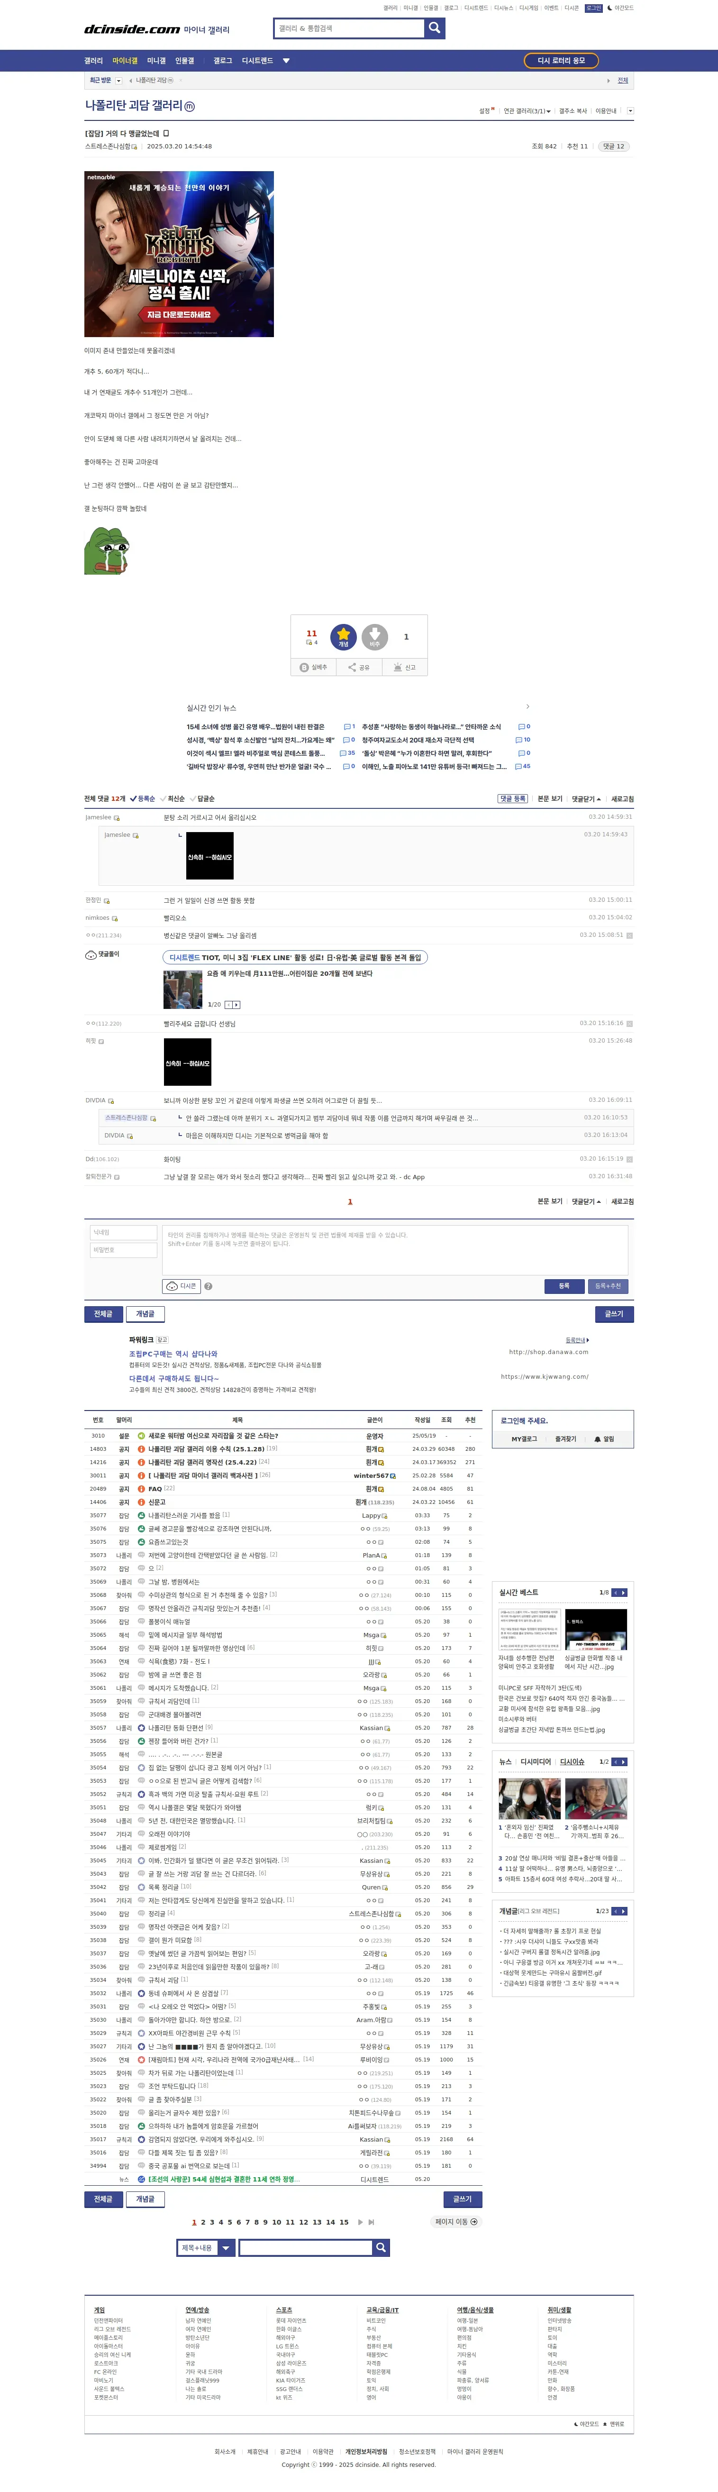Click 등록 comment submit button
The height and width of the screenshot is (2492, 718).
[x=564, y=1286]
